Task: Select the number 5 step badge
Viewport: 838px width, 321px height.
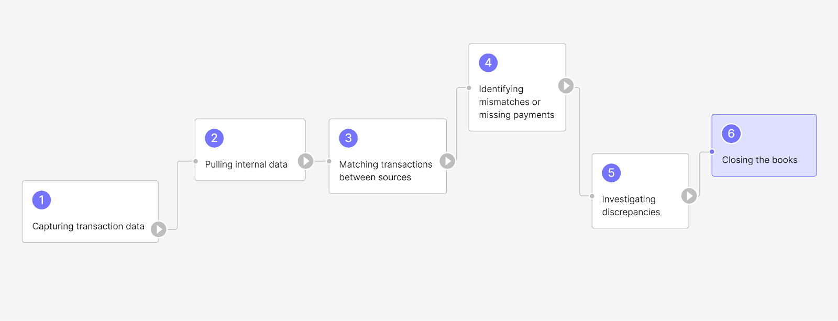Action: (x=611, y=173)
